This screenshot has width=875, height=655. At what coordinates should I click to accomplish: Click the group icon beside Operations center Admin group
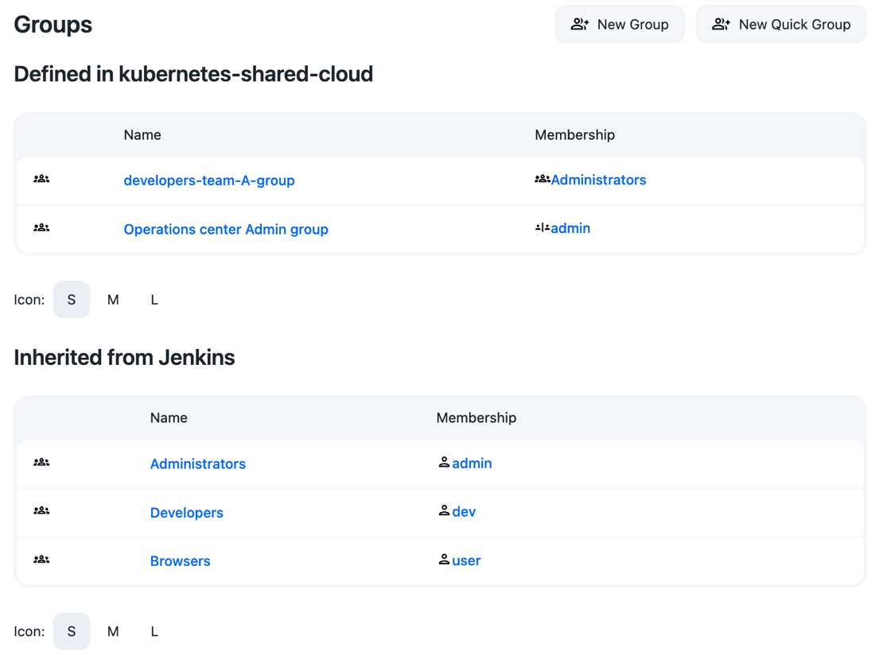click(41, 227)
